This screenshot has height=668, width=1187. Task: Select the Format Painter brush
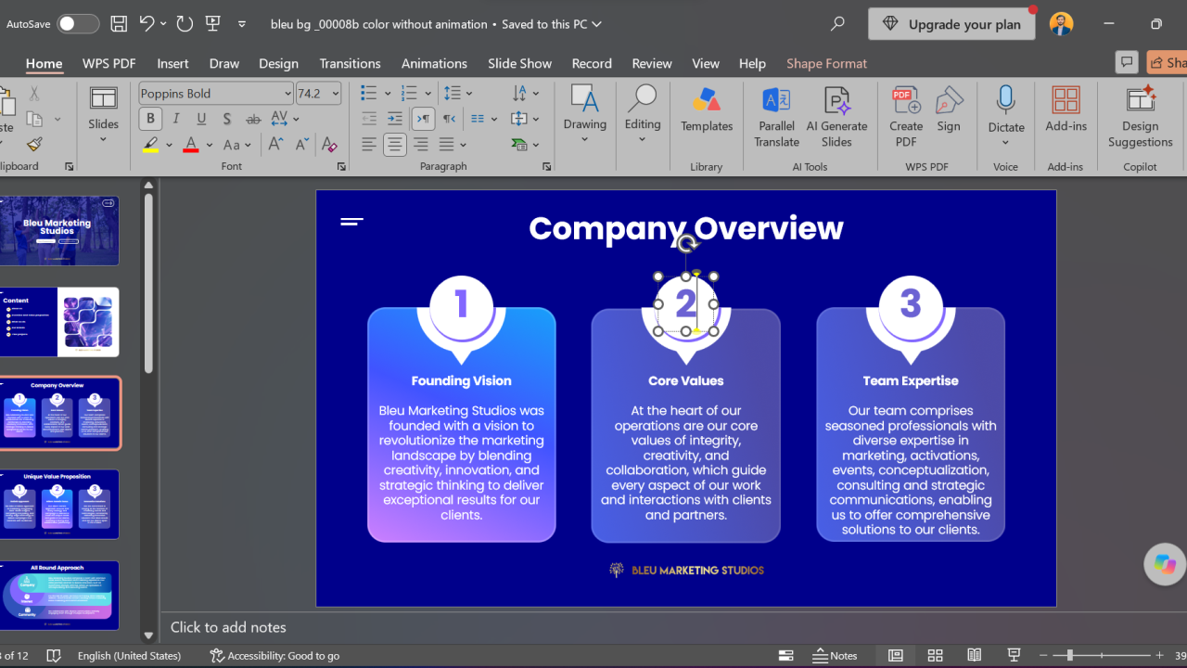(x=34, y=145)
